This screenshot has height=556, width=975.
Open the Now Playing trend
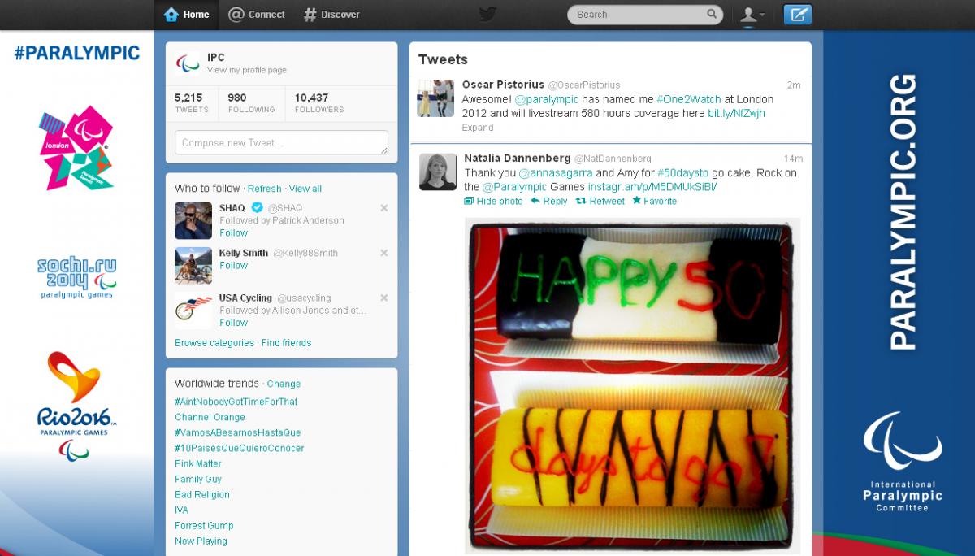click(201, 541)
